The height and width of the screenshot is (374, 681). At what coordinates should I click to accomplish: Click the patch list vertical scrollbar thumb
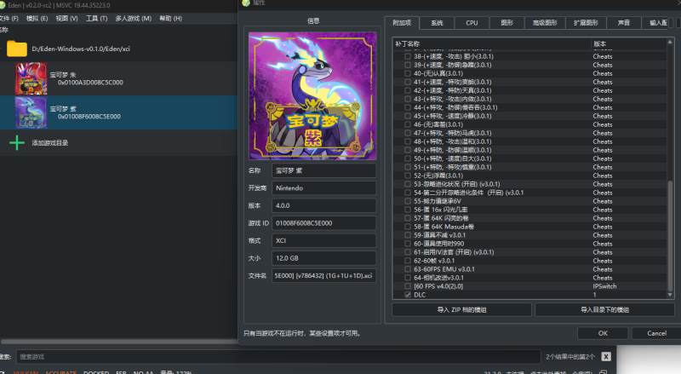[x=670, y=235]
